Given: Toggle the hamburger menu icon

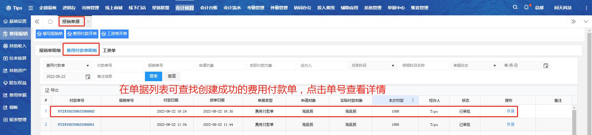Looking at the screenshot, I should coord(31,8).
